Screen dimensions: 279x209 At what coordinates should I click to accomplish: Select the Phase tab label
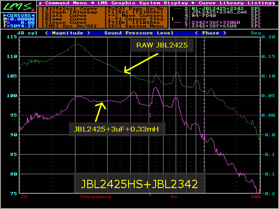coord(211,33)
